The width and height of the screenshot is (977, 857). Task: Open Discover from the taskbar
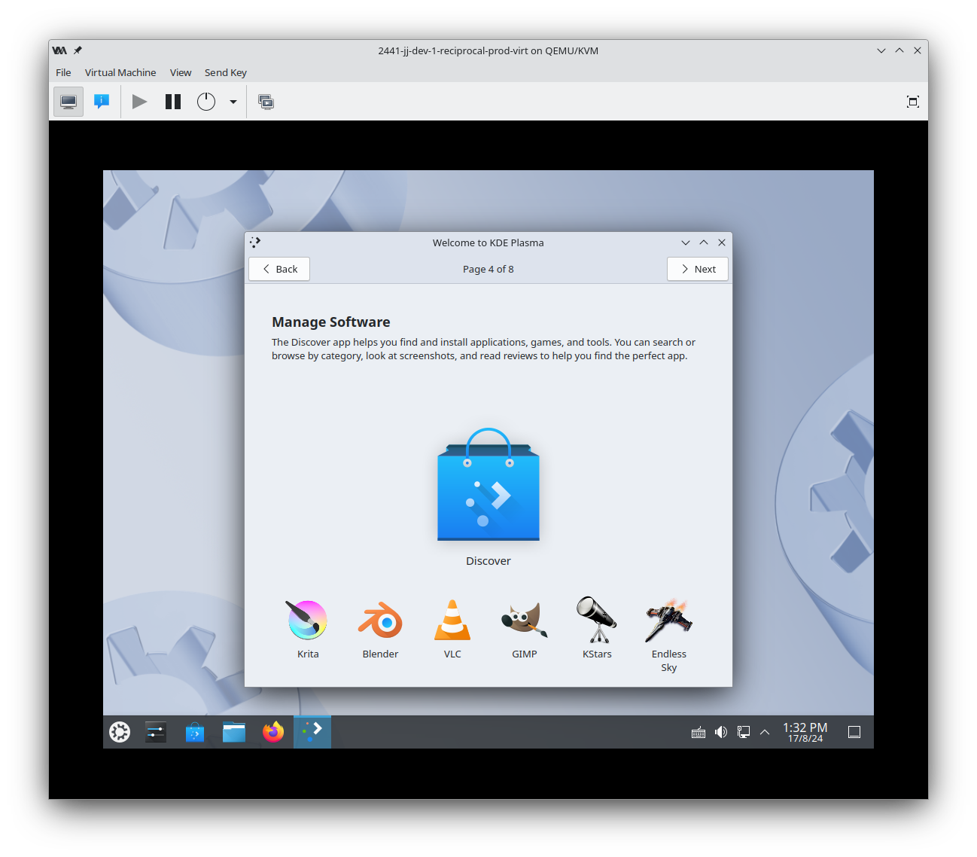(195, 732)
